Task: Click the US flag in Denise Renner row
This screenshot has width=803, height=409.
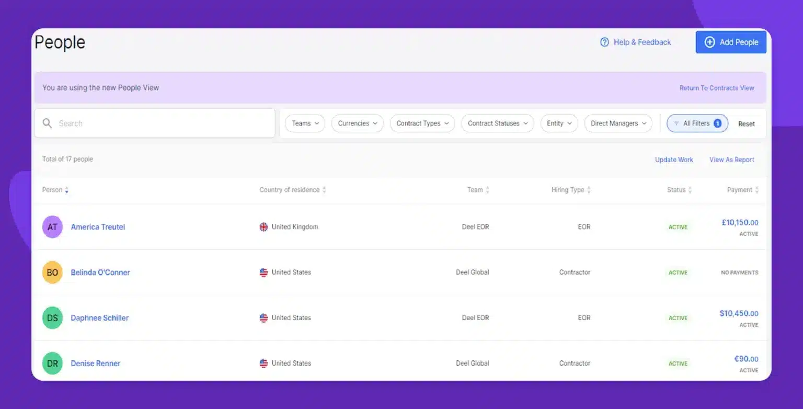Action: click(263, 363)
